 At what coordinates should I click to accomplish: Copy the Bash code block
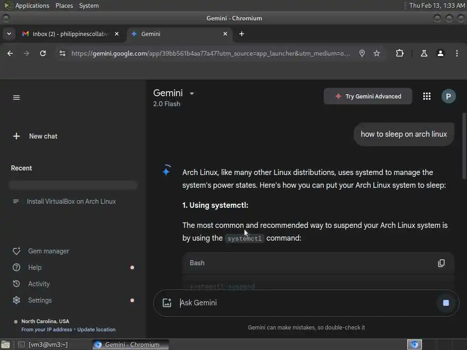[441, 263]
